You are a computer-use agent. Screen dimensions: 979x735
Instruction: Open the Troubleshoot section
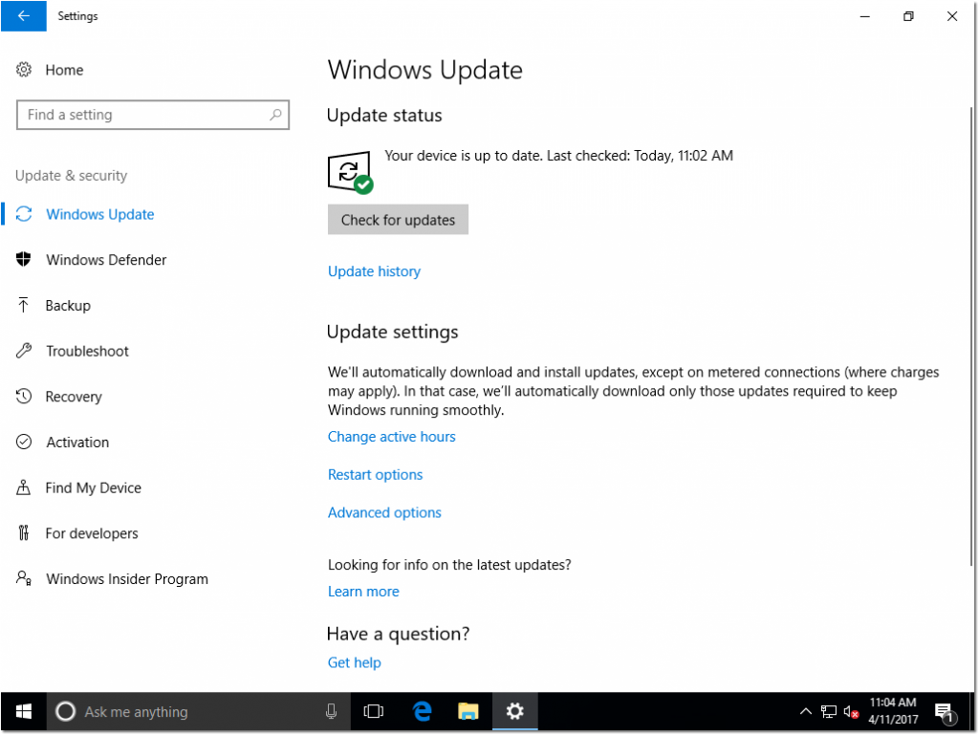pyautogui.click(x=87, y=351)
